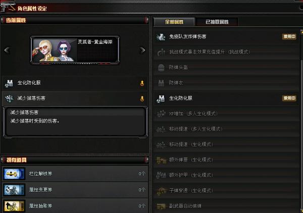This screenshot has height=213, width=303.
Task: Click the 属性变更券 item icon
Action: [x=14, y=190]
